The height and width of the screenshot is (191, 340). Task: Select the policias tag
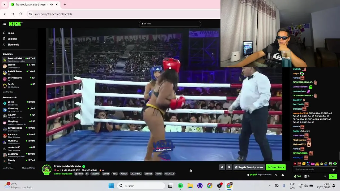pyautogui.click(x=148, y=174)
